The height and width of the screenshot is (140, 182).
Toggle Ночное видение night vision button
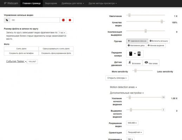click(156, 45)
